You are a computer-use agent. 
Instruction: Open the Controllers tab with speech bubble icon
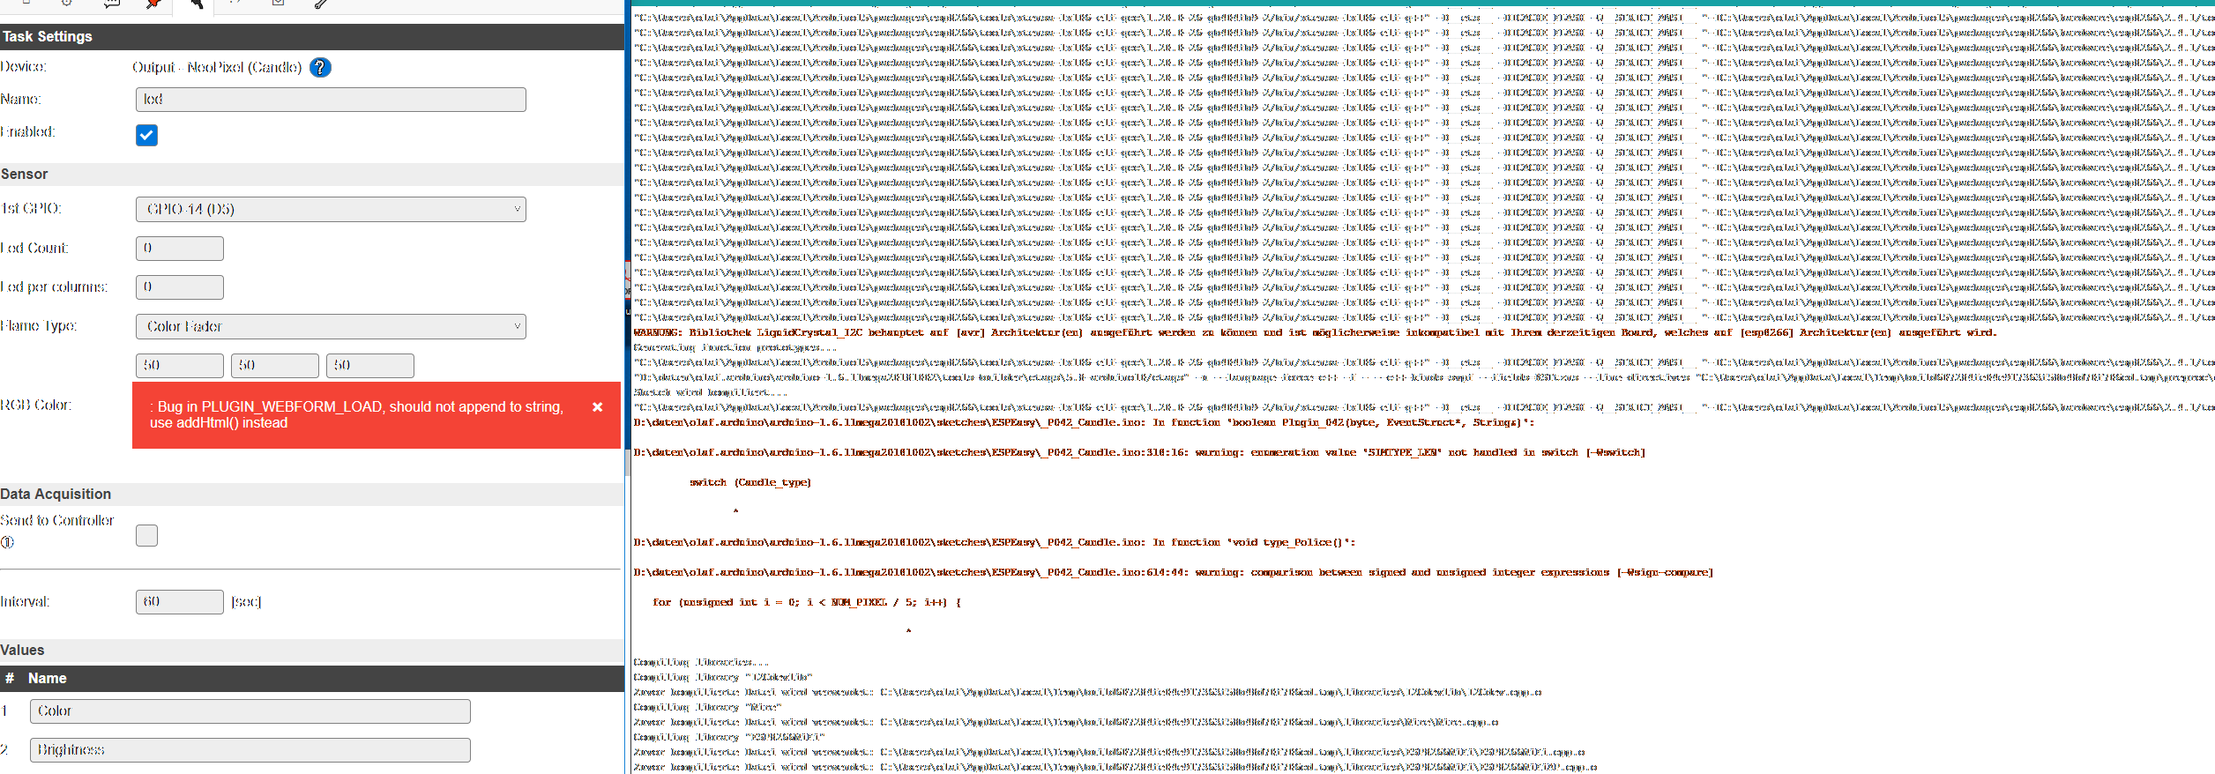[111, 4]
